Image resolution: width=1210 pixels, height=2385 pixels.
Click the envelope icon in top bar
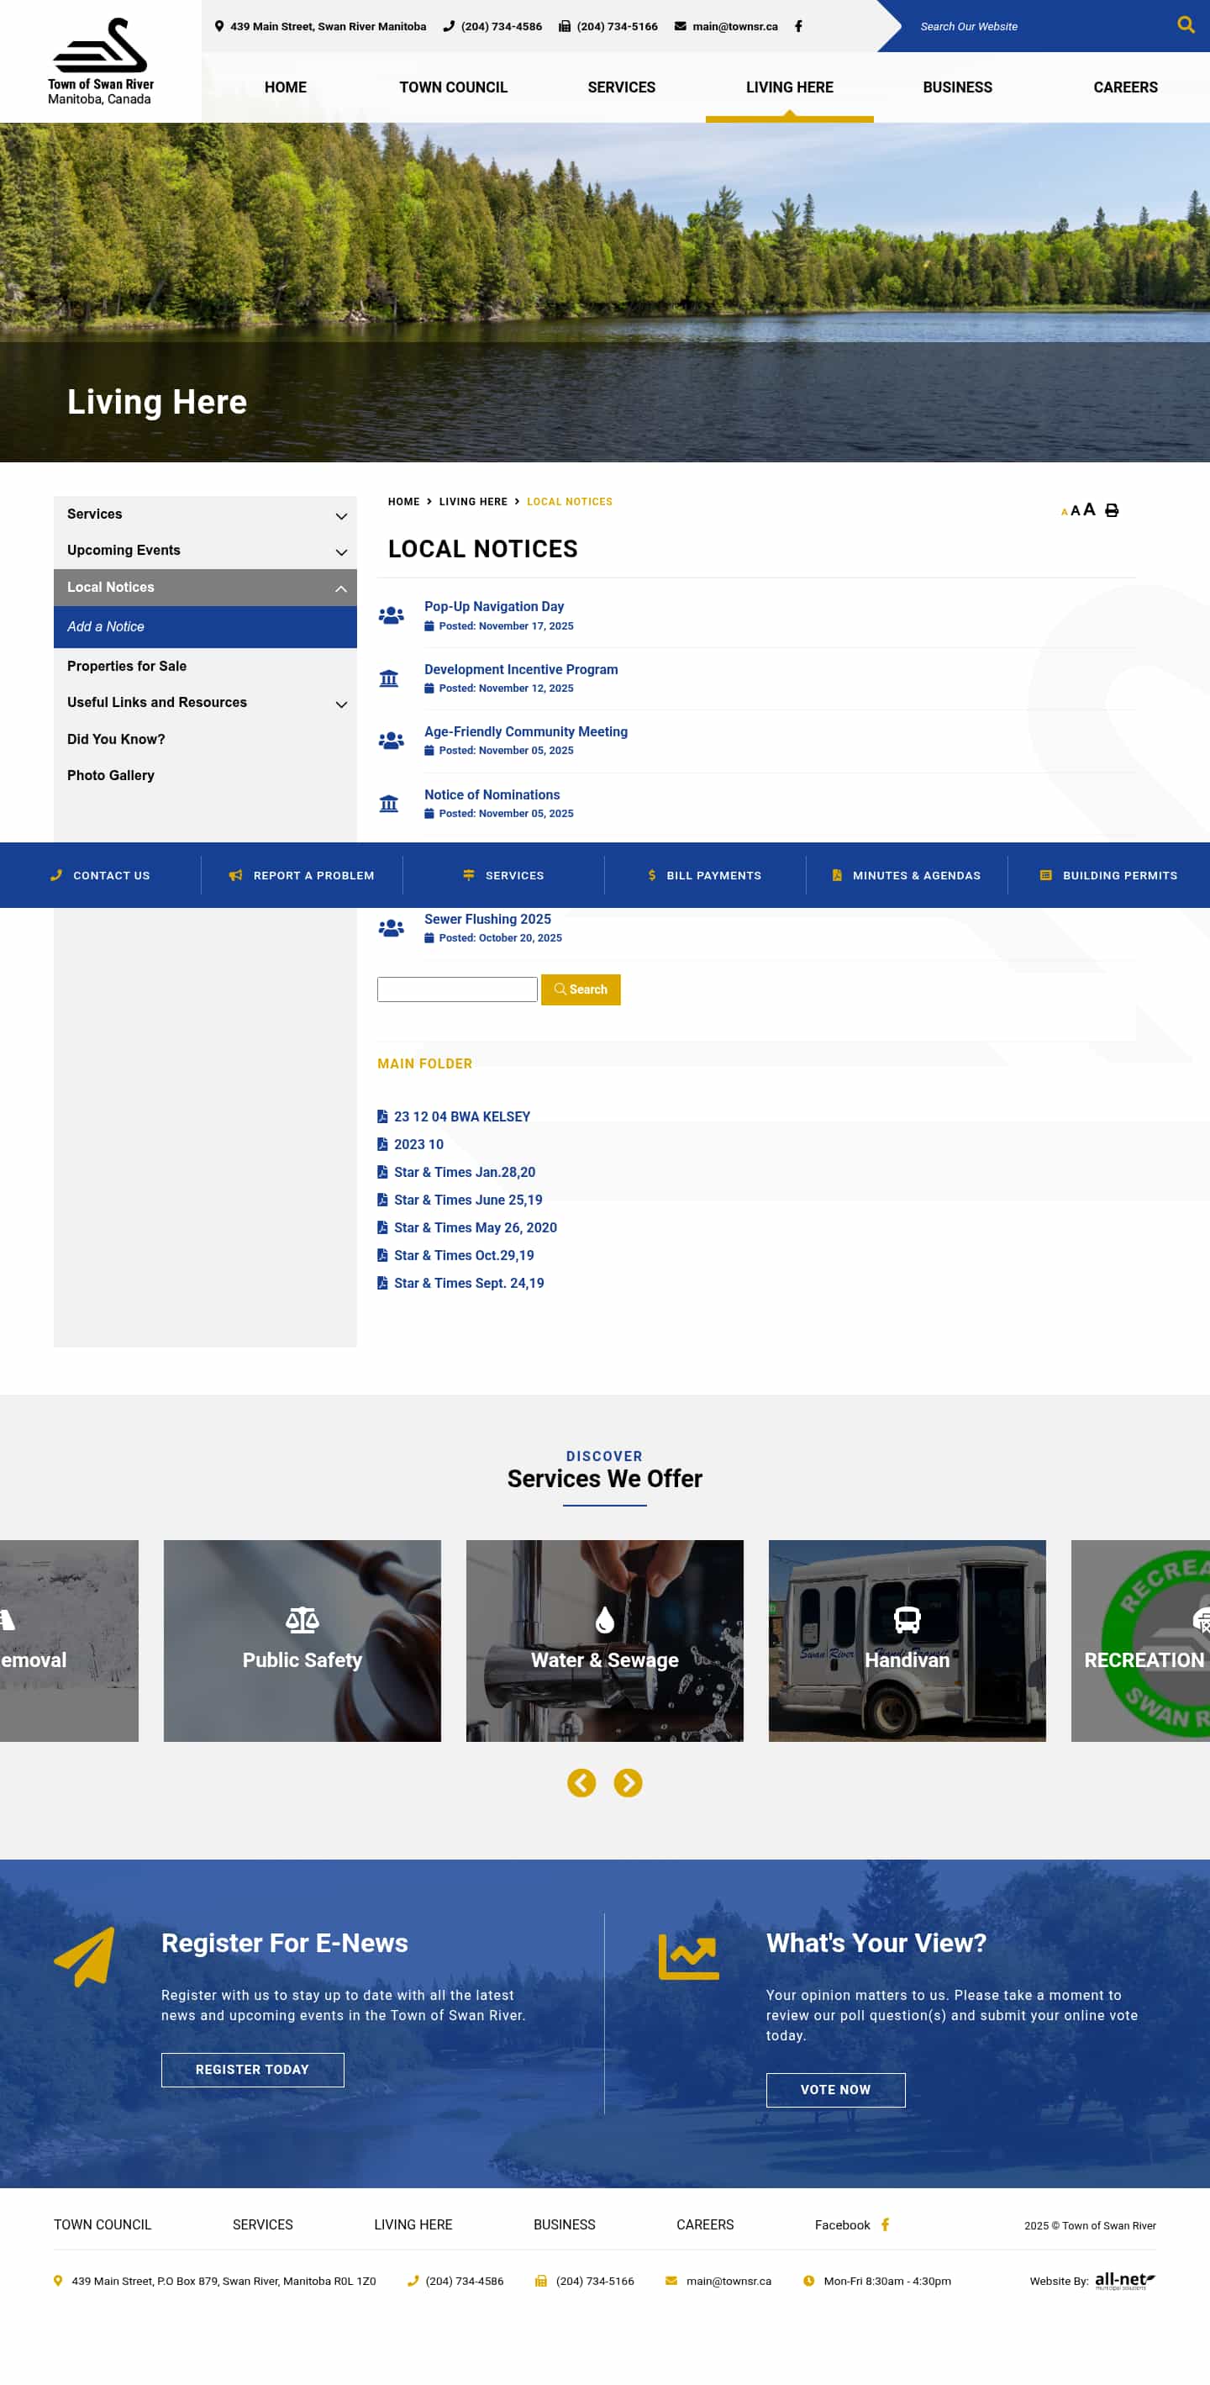tap(680, 26)
